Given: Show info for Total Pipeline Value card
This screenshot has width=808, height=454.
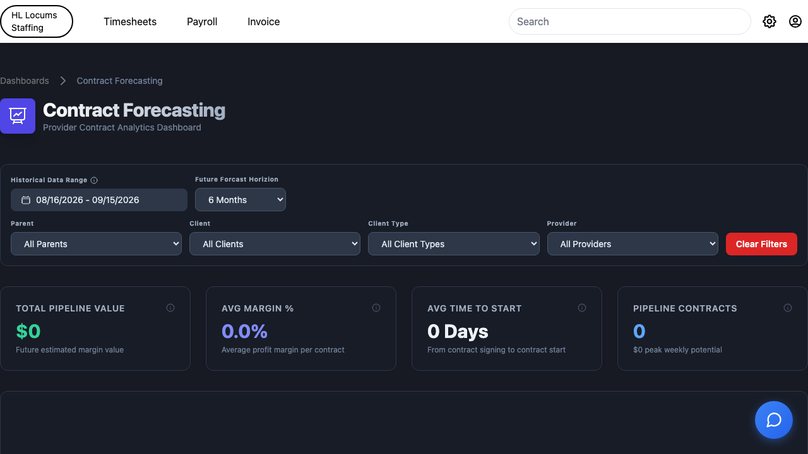Looking at the screenshot, I should [170, 308].
